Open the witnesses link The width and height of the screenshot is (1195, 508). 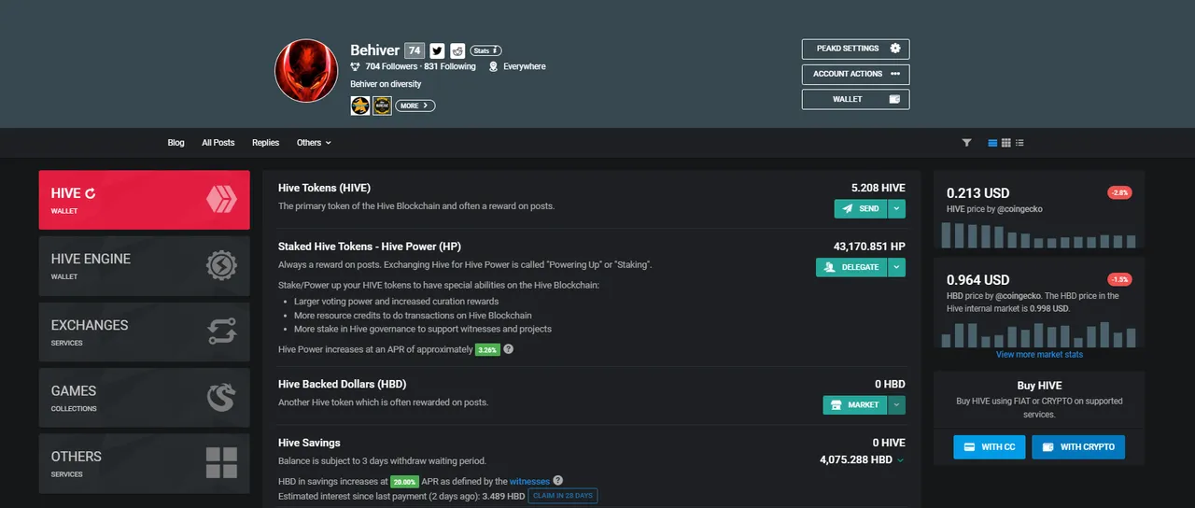coord(529,481)
